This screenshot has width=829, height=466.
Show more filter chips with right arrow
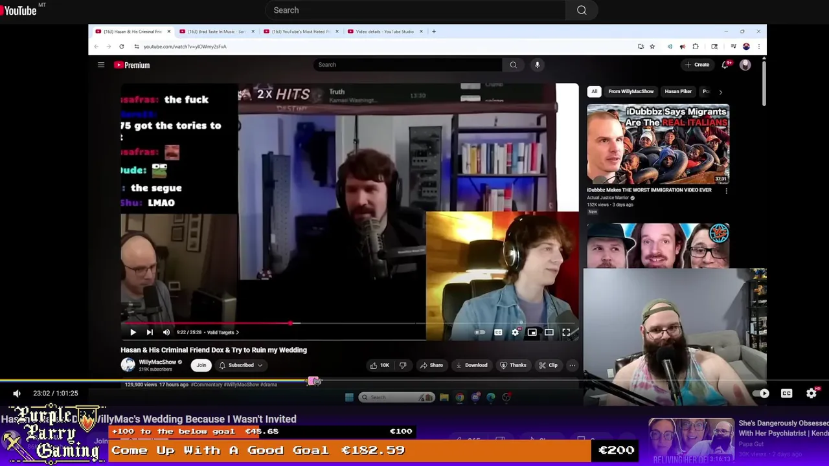720,92
